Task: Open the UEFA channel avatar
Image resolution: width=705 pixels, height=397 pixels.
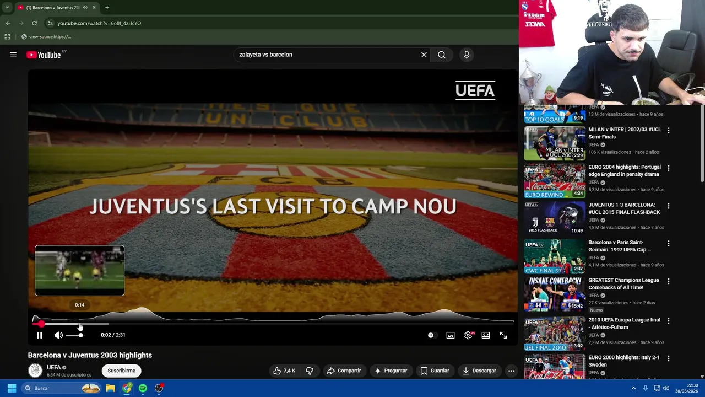Action: [x=35, y=371]
